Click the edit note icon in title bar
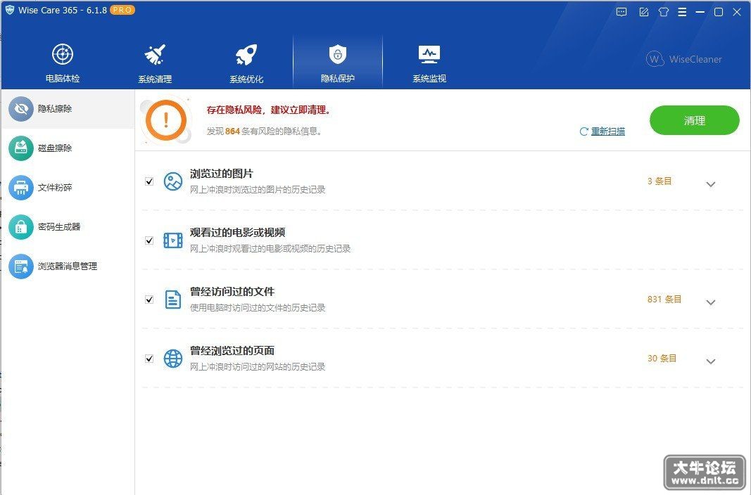This screenshot has height=495, width=751. [x=644, y=13]
